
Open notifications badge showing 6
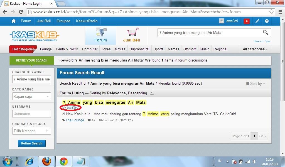click(247, 21)
